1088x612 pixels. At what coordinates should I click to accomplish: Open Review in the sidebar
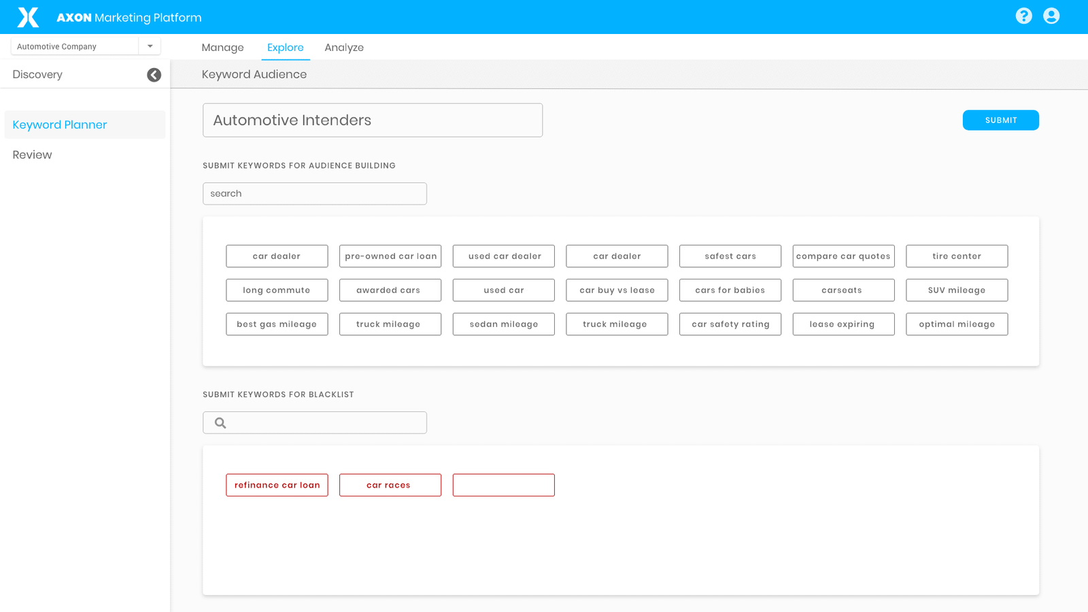click(x=32, y=155)
